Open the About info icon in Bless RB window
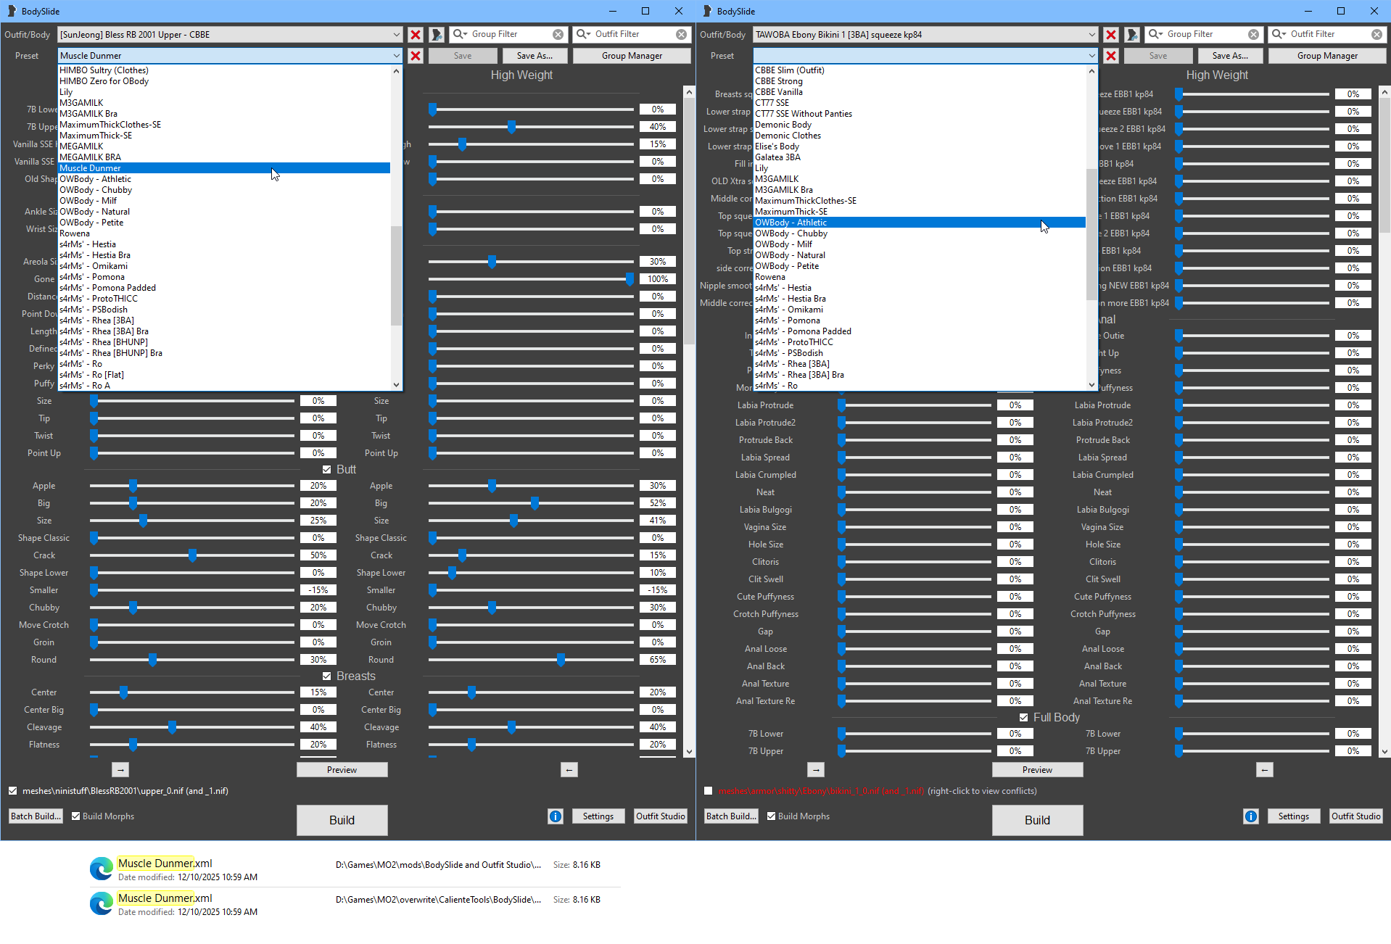The image size is (1391, 944). pos(556,816)
